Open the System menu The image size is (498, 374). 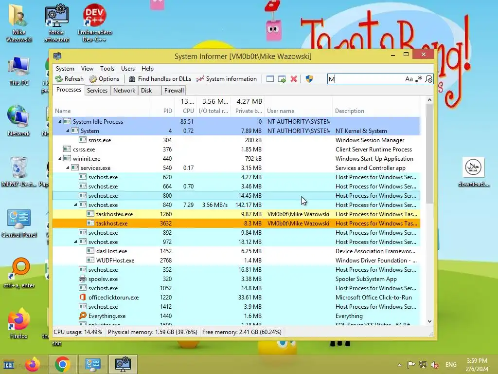(65, 69)
